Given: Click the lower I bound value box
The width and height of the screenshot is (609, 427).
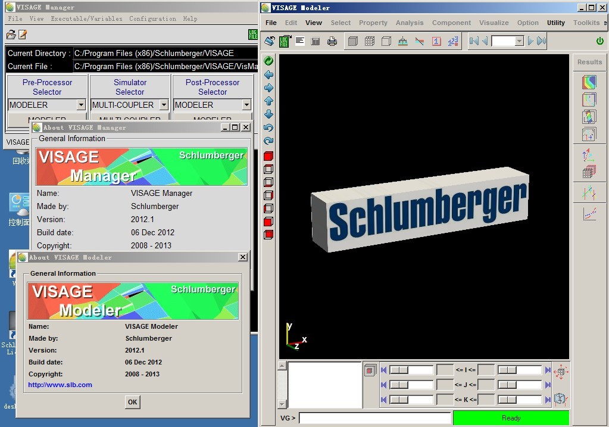Looking at the screenshot, I should point(445,370).
